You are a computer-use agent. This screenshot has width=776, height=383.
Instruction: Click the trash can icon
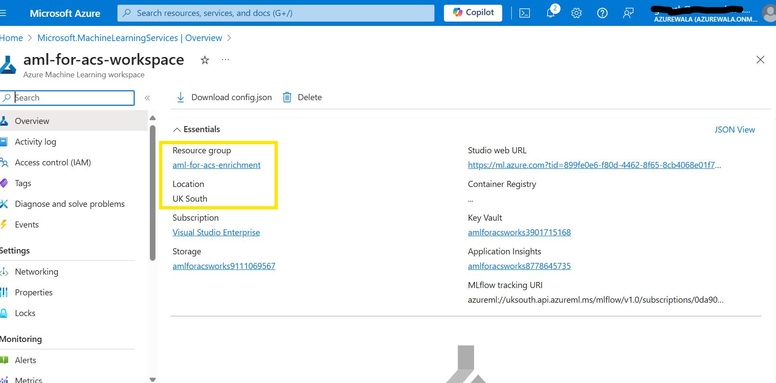click(x=287, y=98)
